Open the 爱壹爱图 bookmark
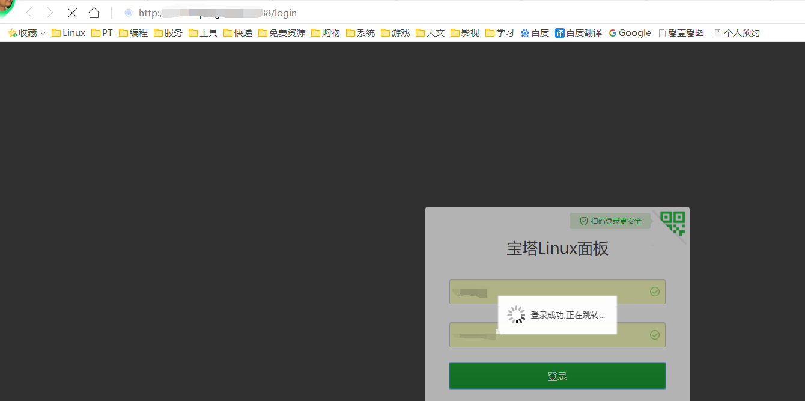 (681, 33)
